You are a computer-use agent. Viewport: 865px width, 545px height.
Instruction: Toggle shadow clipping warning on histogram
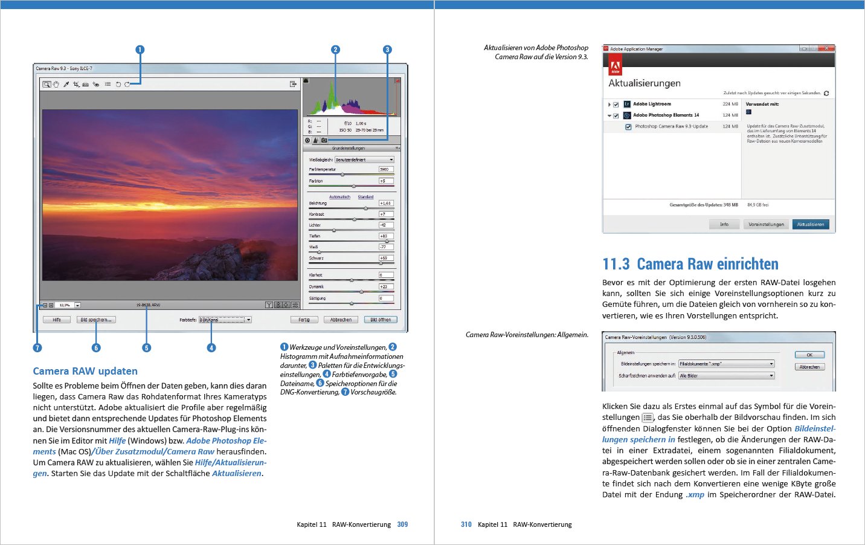306,80
